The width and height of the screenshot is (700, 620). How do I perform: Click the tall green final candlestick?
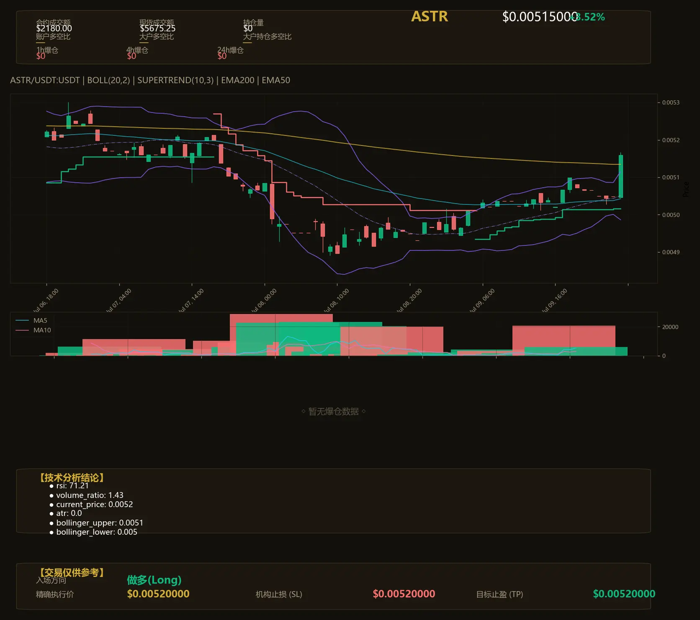pos(621,176)
